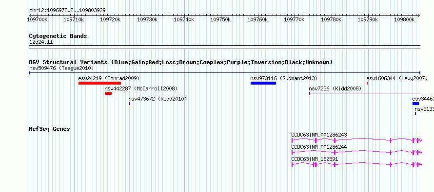Screen dimensions: 434x192
Task: Click the 109700k ruler tick label
Action: pos(38,19)
